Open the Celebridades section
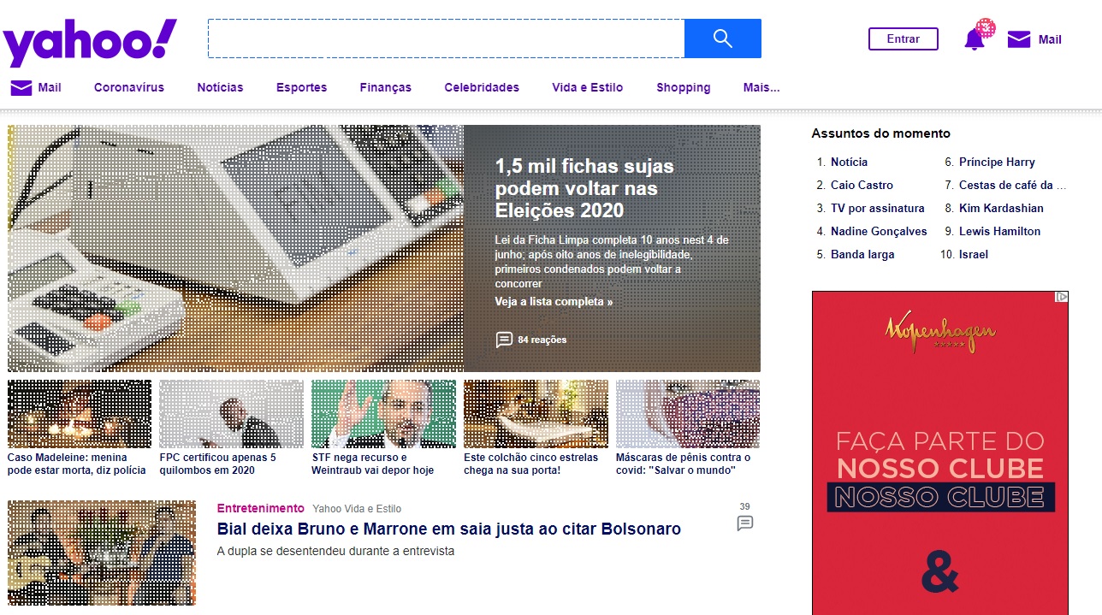The height and width of the screenshot is (615, 1102). pos(482,87)
